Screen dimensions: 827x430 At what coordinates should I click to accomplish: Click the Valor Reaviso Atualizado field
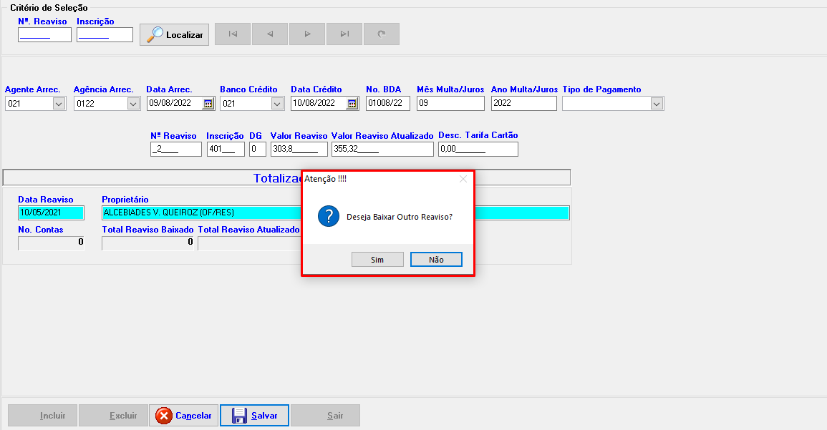click(x=382, y=150)
